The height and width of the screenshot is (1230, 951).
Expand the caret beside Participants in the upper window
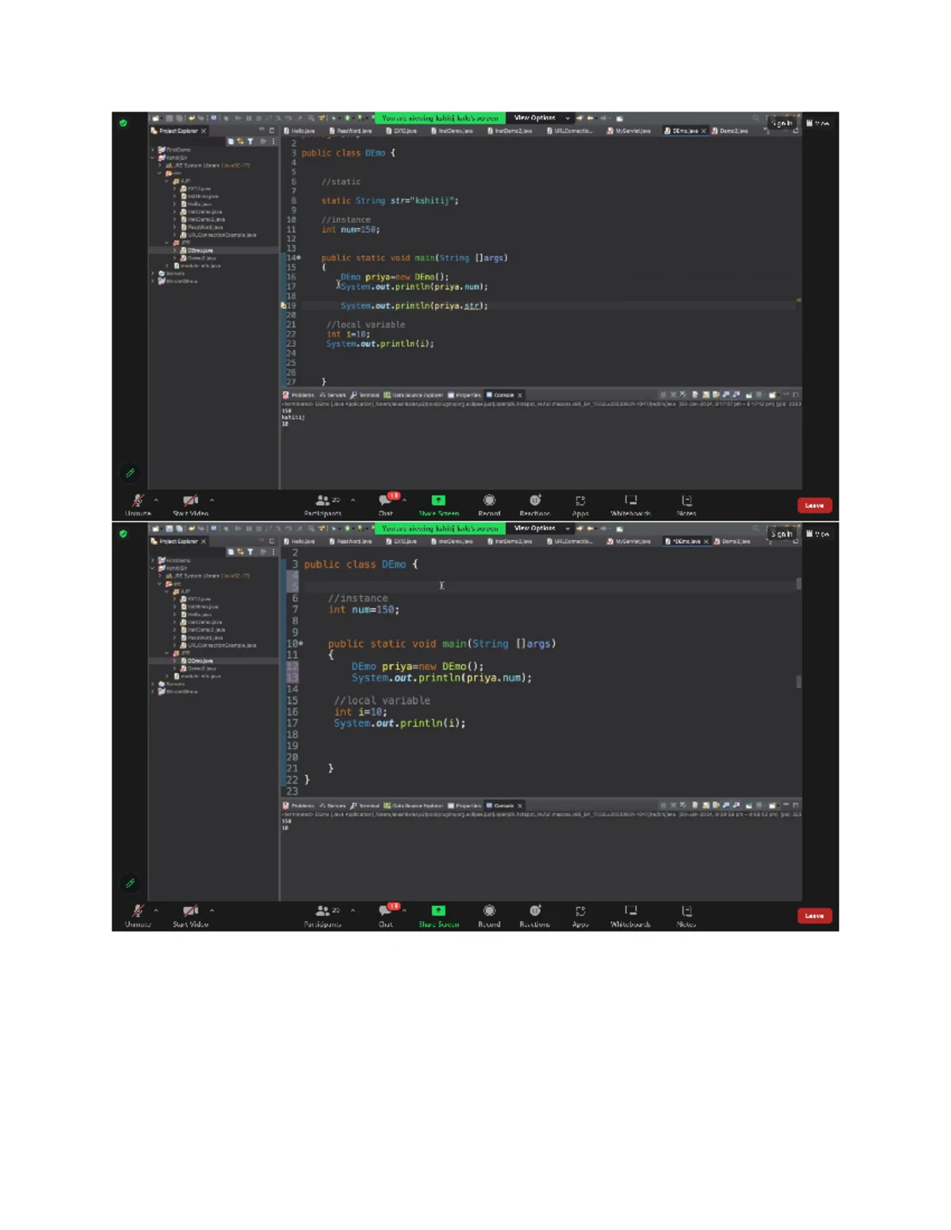click(353, 501)
